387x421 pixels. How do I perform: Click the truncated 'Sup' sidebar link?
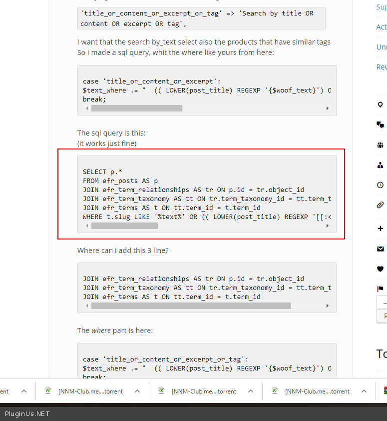tap(382, 7)
